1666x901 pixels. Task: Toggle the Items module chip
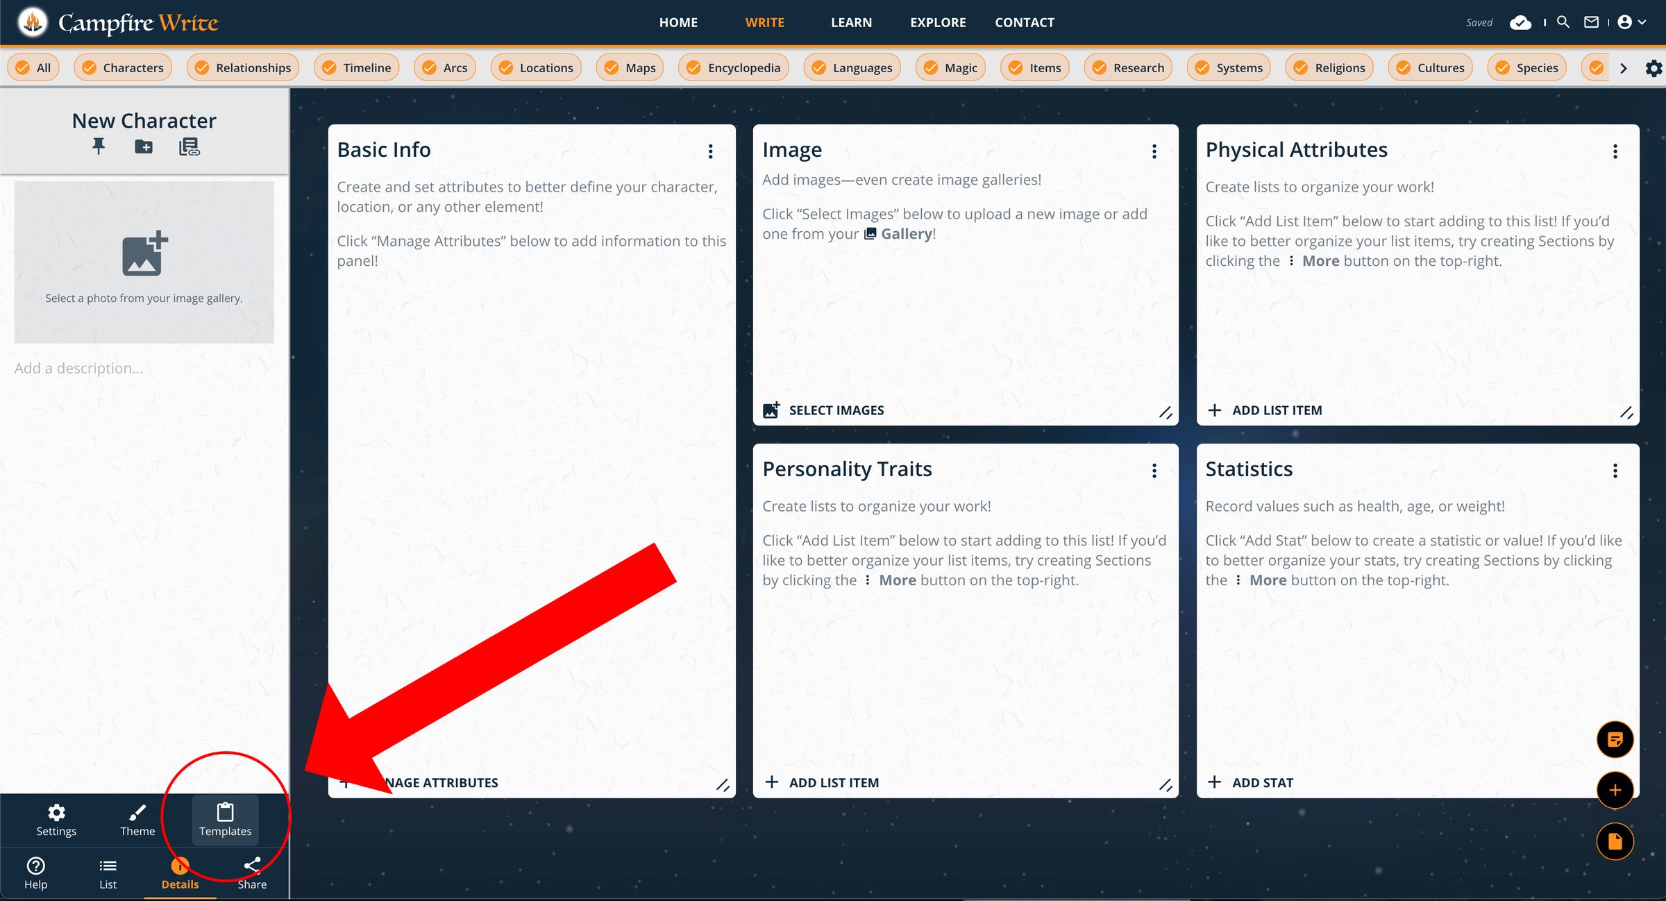pyautogui.click(x=1035, y=68)
